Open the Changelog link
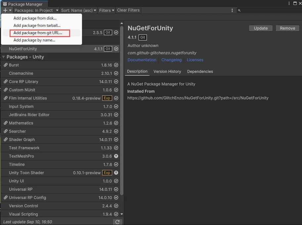Viewport: 302px width, 225px height. [x=171, y=60]
